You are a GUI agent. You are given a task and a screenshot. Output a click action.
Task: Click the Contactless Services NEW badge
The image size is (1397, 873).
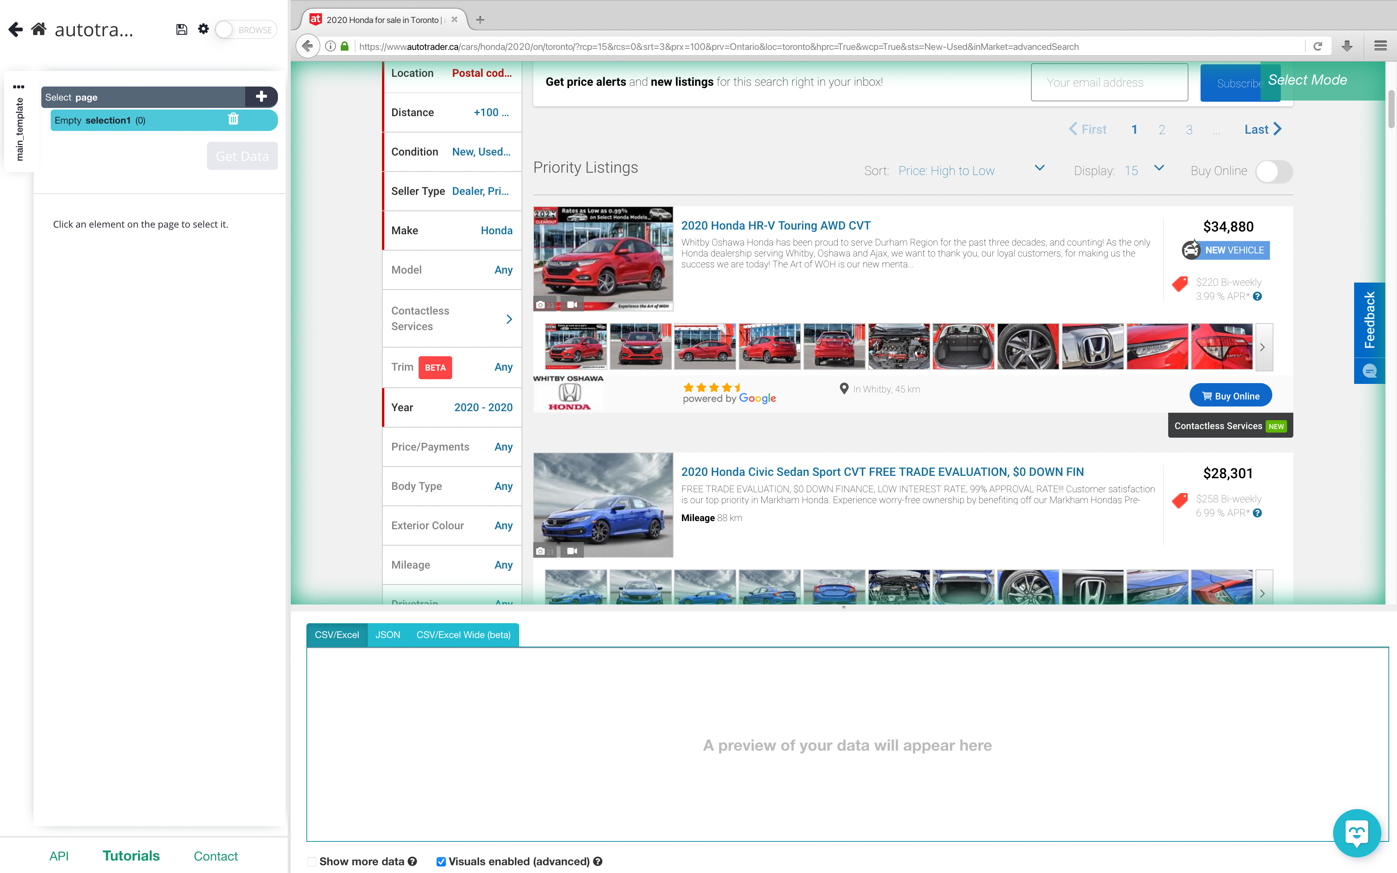[1230, 426]
